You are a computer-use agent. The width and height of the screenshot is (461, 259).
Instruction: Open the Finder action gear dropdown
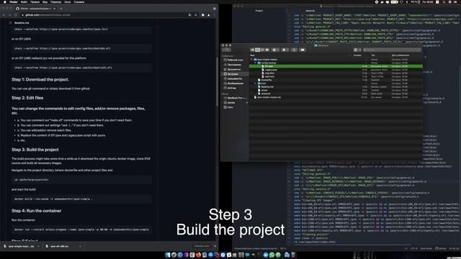pyautogui.click(x=285, y=50)
